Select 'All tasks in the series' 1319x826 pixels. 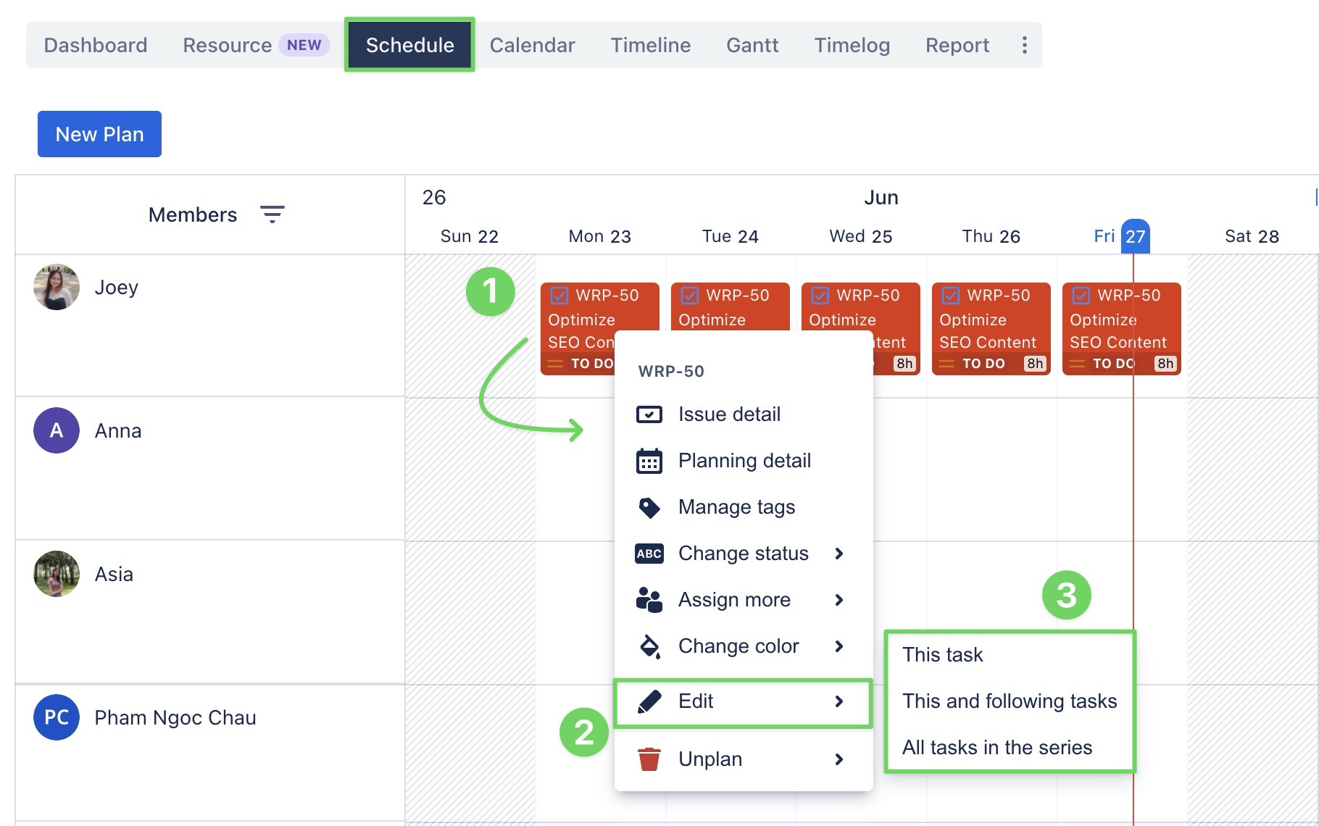[996, 748]
